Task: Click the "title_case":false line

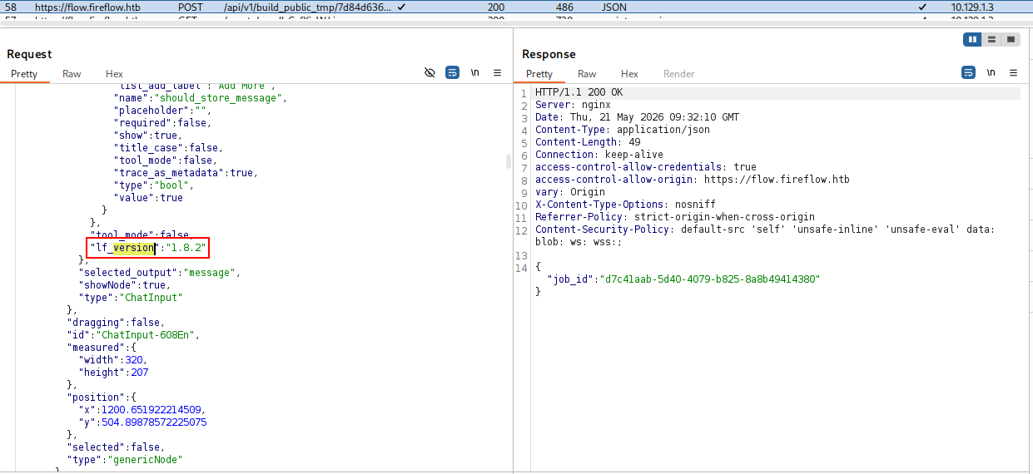Action: [x=167, y=148]
